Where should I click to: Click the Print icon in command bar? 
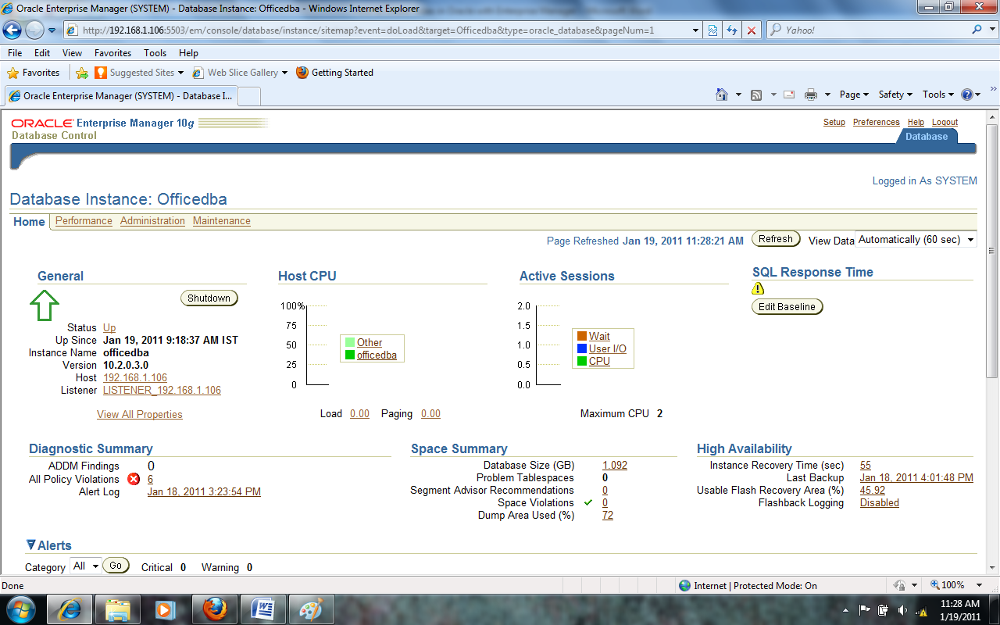811,95
